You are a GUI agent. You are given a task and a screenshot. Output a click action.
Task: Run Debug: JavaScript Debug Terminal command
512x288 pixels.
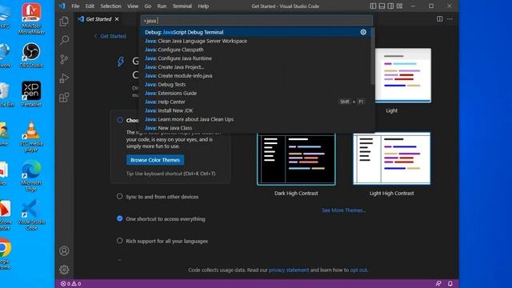tap(256, 32)
